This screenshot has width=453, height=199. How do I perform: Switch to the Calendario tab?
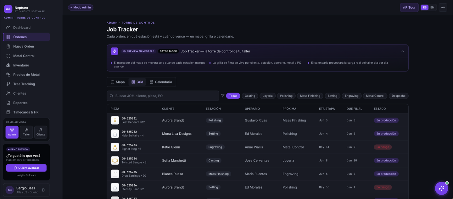tap(161, 82)
